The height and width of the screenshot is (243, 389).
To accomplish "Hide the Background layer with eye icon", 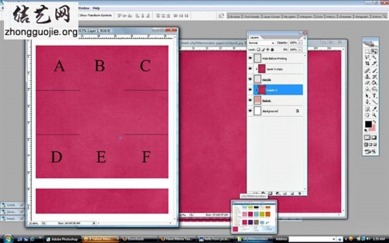I will (x=250, y=111).
